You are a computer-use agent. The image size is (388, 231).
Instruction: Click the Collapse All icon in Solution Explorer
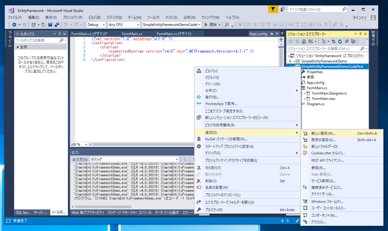(x=347, y=41)
